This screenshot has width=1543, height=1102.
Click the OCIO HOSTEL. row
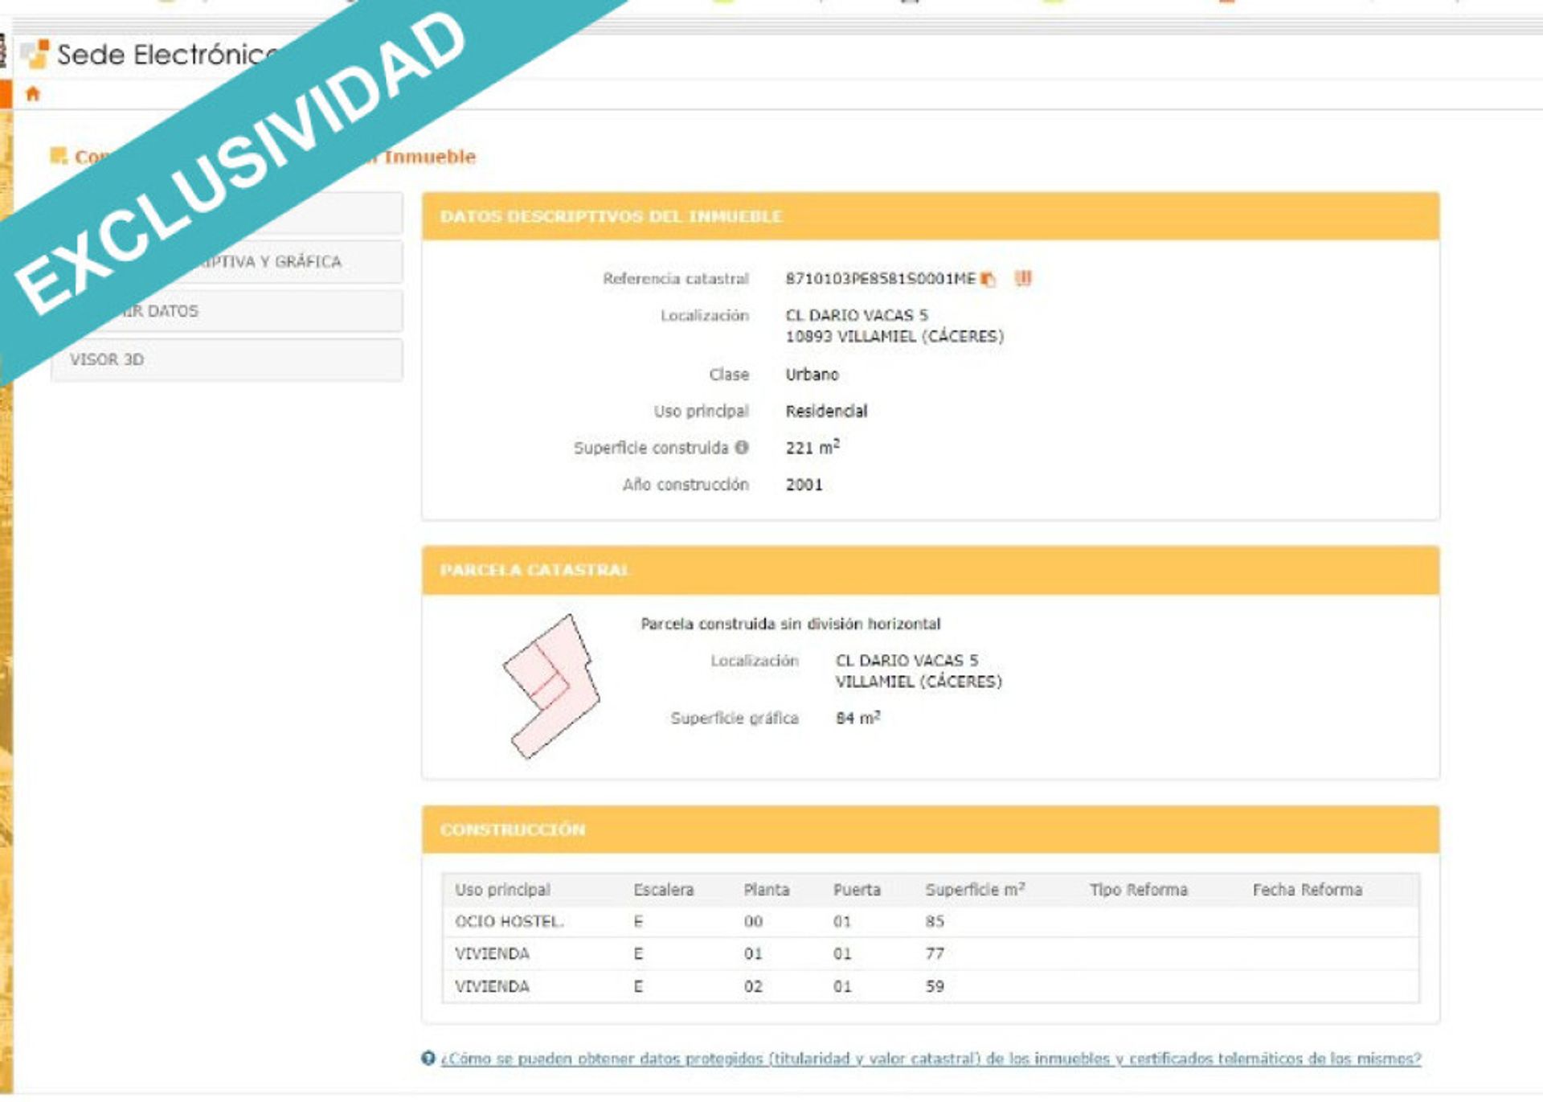[931, 921]
